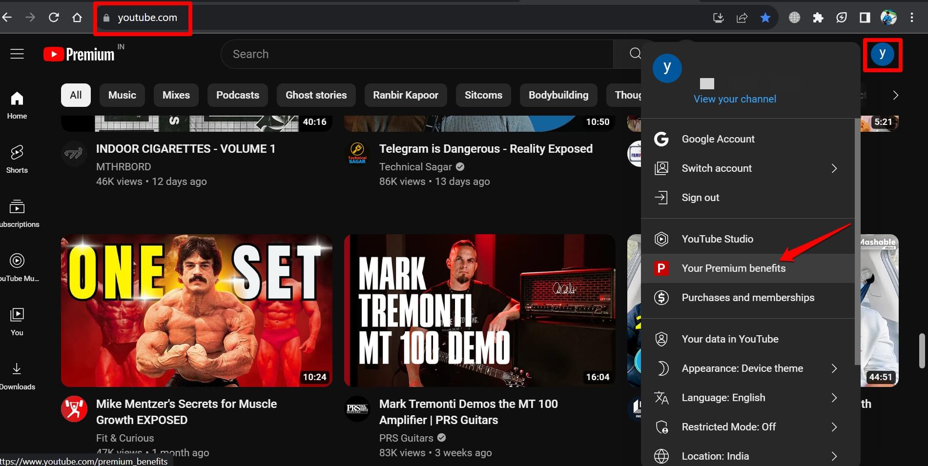Click the browser home button
Image resolution: width=928 pixels, height=466 pixels.
pos(77,18)
